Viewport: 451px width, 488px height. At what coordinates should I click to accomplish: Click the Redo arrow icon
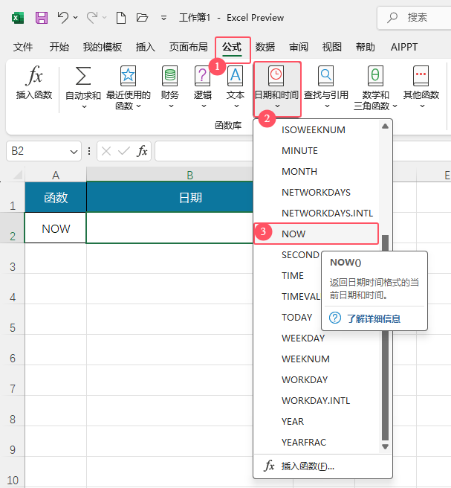pyautogui.click(x=92, y=18)
